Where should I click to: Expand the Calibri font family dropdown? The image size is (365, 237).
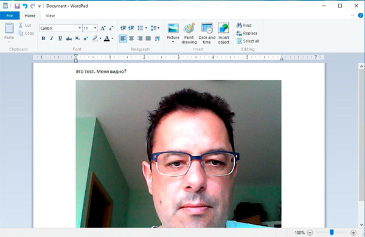(x=80, y=28)
